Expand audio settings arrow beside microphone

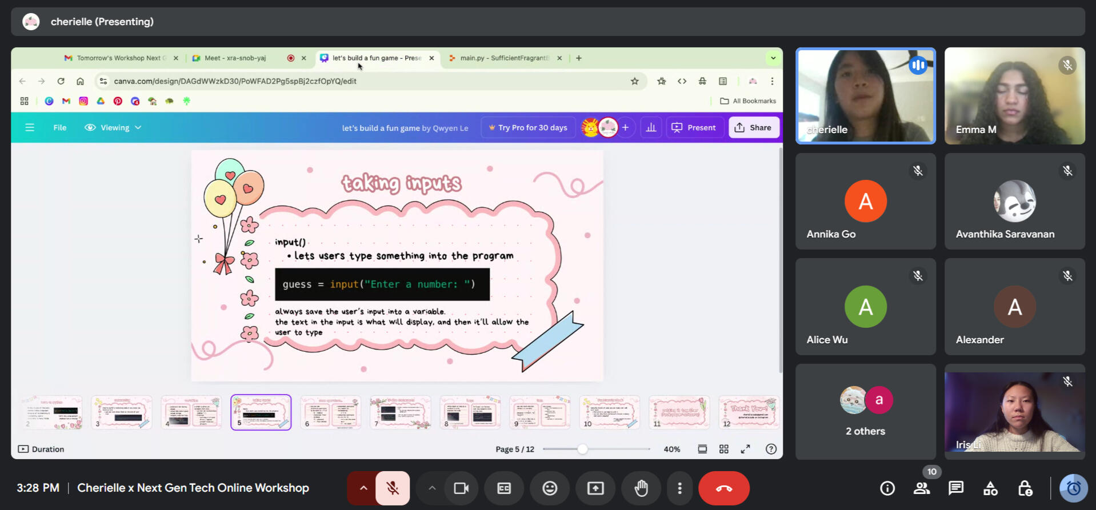363,488
